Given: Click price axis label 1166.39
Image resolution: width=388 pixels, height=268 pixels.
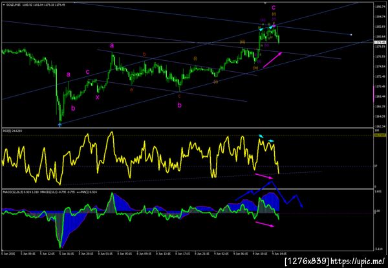Looking at the screenshot, I should [380, 107].
